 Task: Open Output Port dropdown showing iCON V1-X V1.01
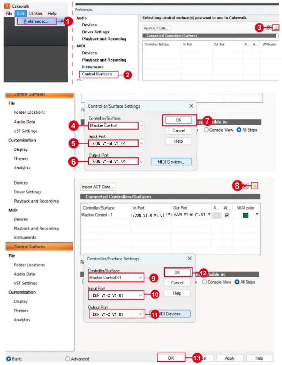pyautogui.click(x=140, y=314)
